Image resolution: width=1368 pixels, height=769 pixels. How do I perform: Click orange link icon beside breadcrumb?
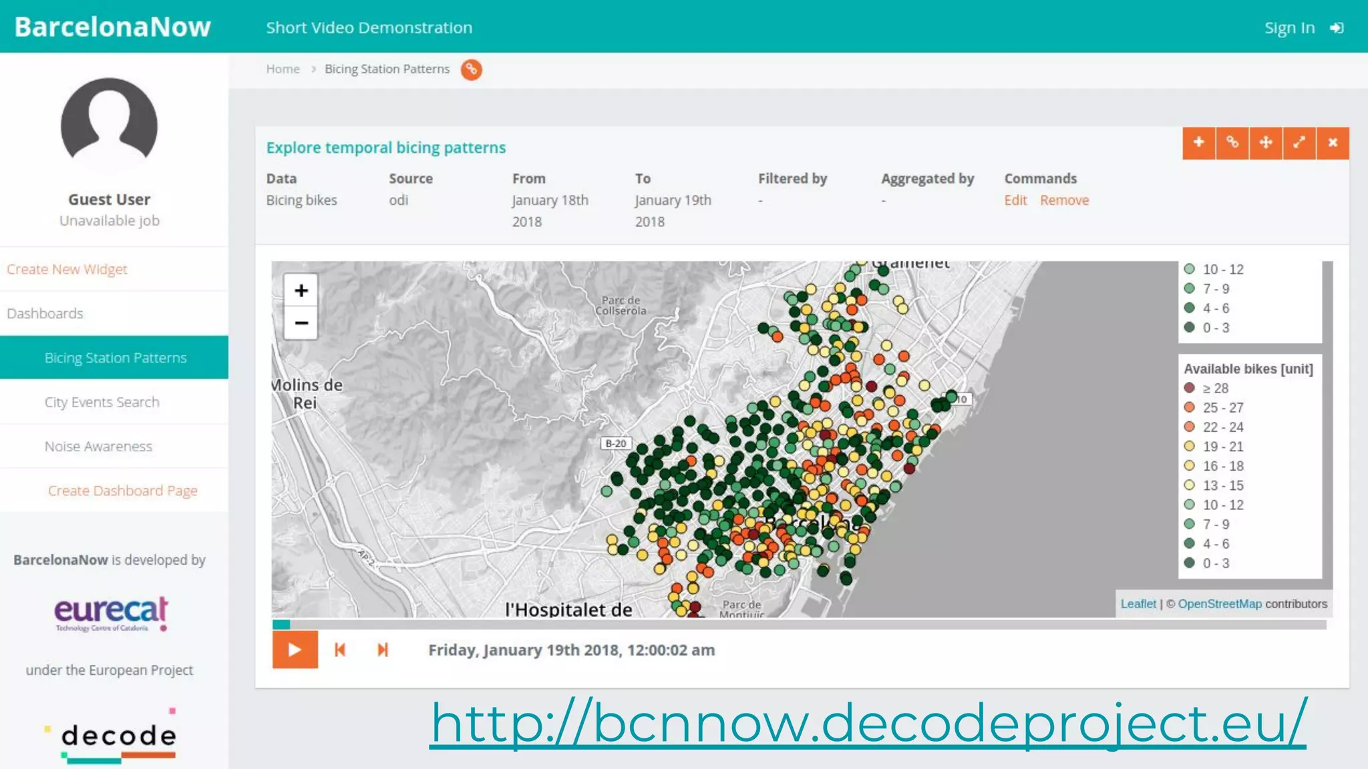coord(471,69)
